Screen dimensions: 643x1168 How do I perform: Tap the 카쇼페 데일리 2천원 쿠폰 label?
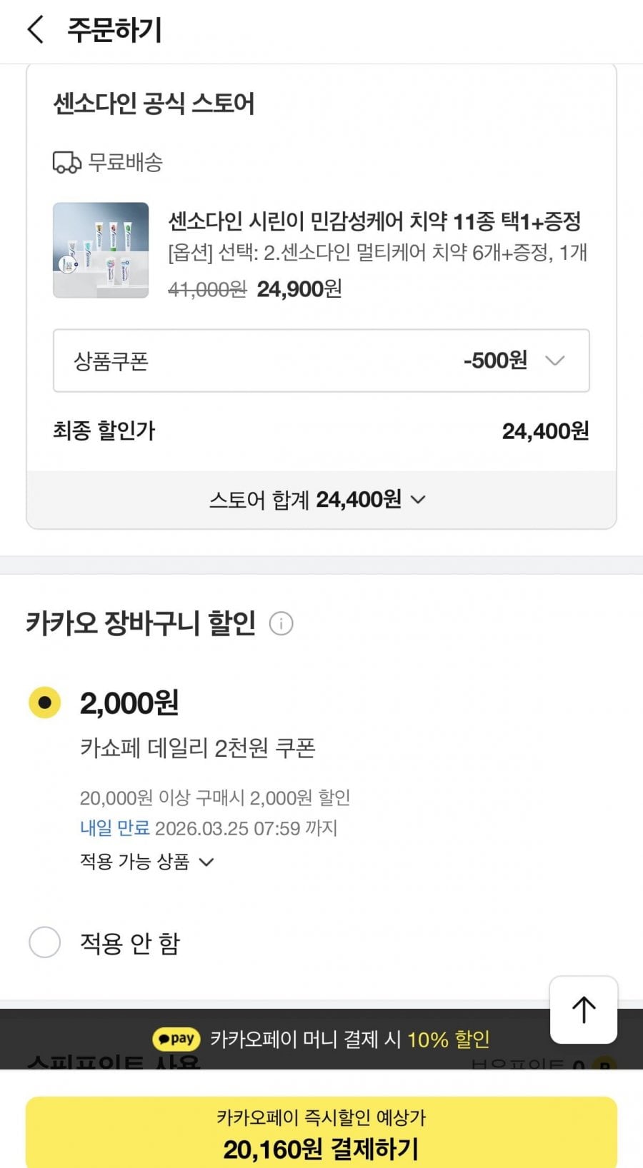point(198,748)
